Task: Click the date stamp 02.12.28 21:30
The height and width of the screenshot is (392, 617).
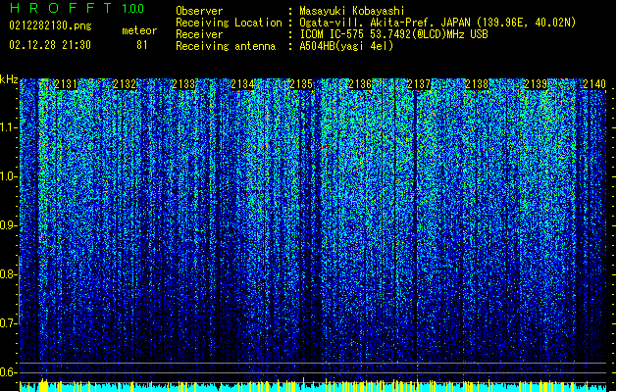Action: [x=50, y=45]
